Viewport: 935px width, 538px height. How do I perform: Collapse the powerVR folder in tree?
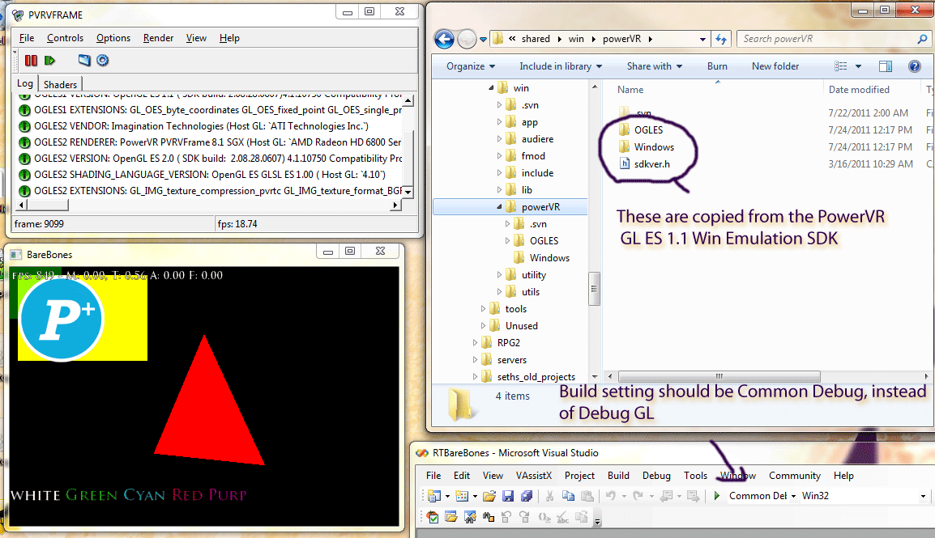pos(500,207)
